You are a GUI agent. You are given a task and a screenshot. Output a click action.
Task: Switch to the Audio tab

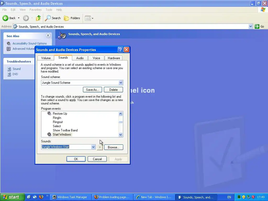click(x=80, y=58)
